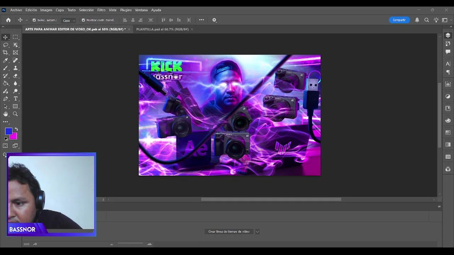Open the Channels panel icon
Viewport: 454px width, 255px height.
pos(448,169)
